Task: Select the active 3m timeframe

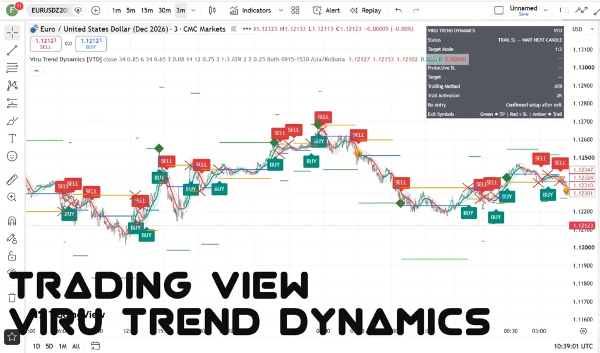Action: [181, 11]
